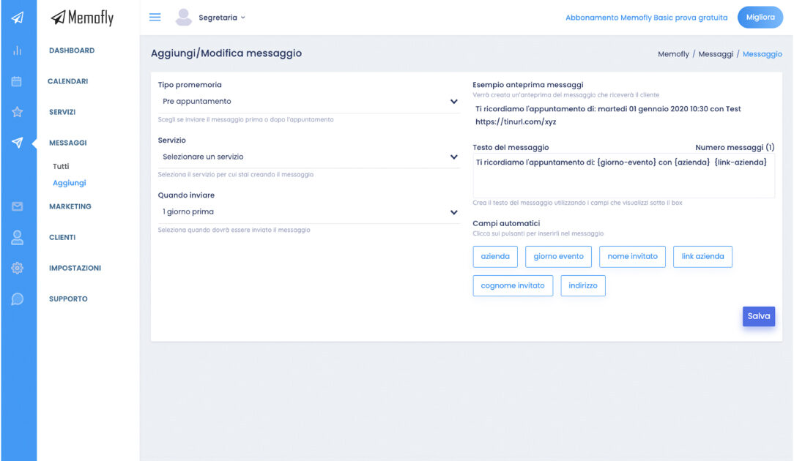
Task: Insert the giorno evento automatic field
Action: pos(559,257)
